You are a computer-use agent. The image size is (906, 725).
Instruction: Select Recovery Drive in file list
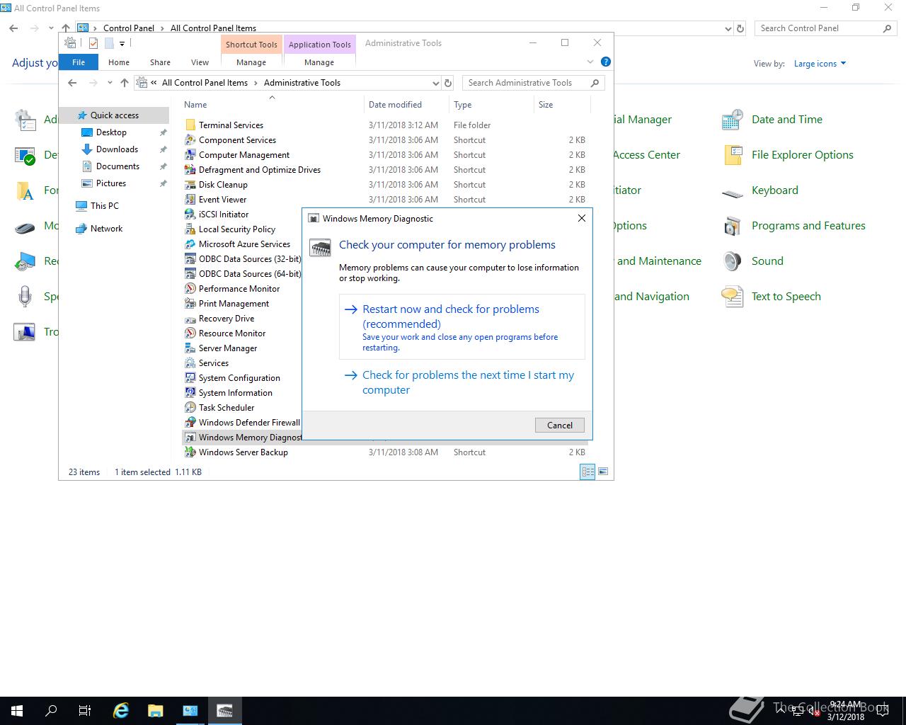click(226, 319)
